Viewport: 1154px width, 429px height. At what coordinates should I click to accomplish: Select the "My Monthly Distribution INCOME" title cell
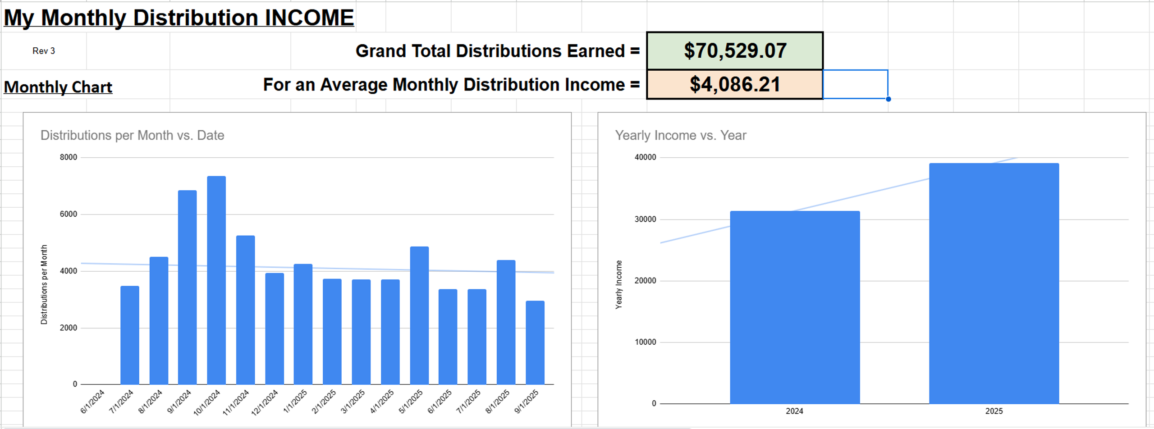(179, 18)
